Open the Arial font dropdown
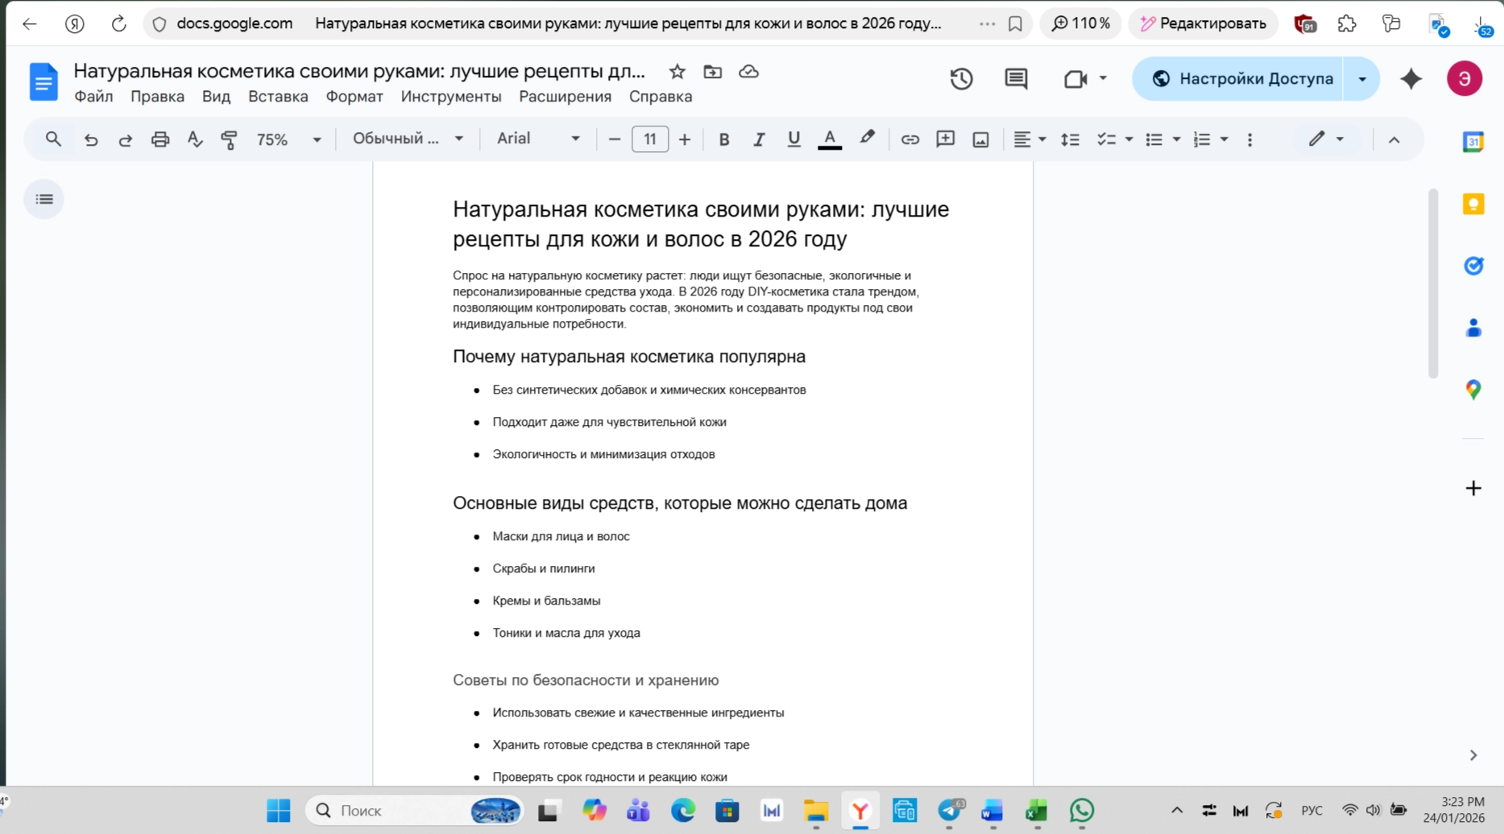 coord(537,139)
